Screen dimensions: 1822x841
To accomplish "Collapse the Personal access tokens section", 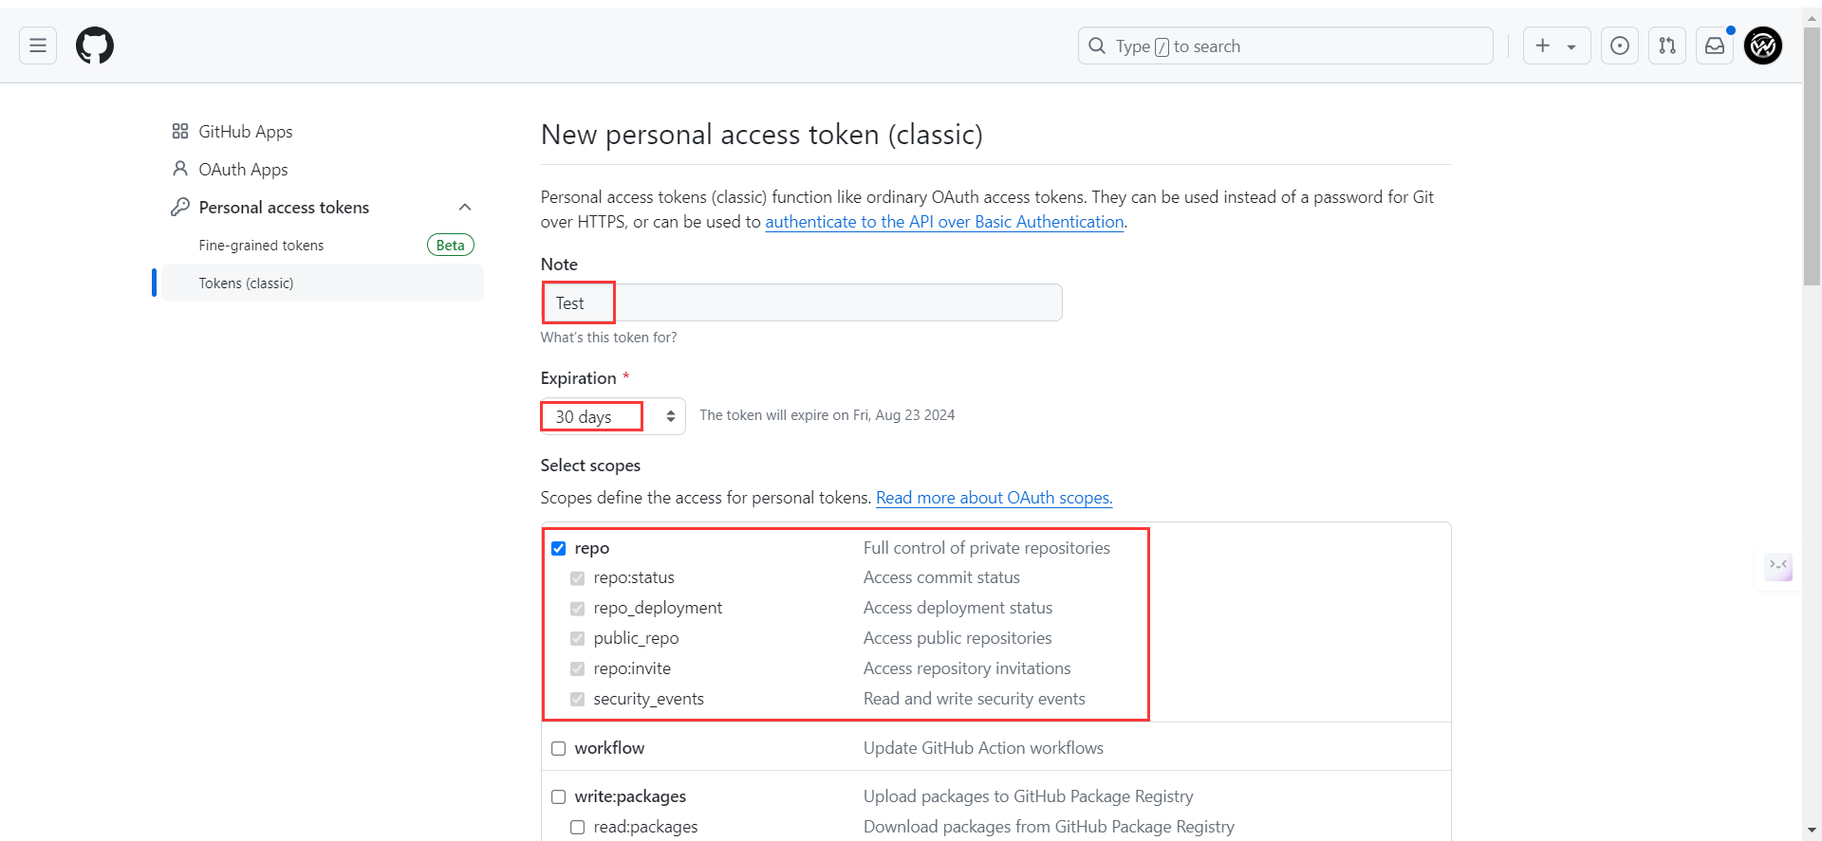I will (x=465, y=208).
